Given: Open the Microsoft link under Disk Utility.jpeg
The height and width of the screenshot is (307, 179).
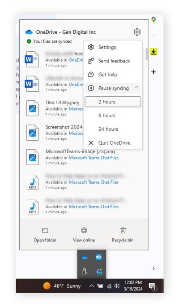Looking at the screenshot, I should (76, 109).
